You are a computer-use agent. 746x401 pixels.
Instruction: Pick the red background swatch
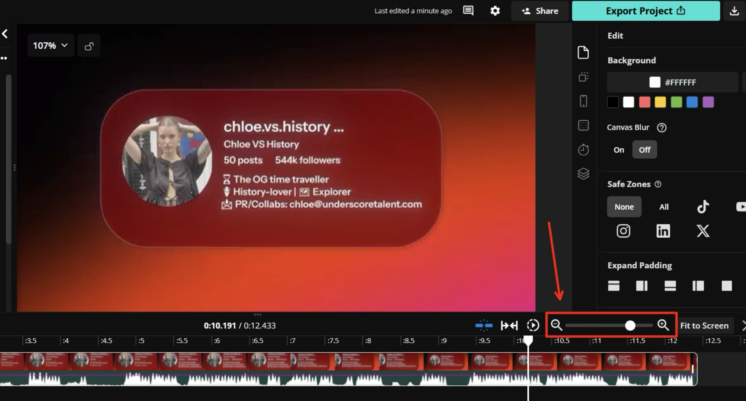point(645,102)
